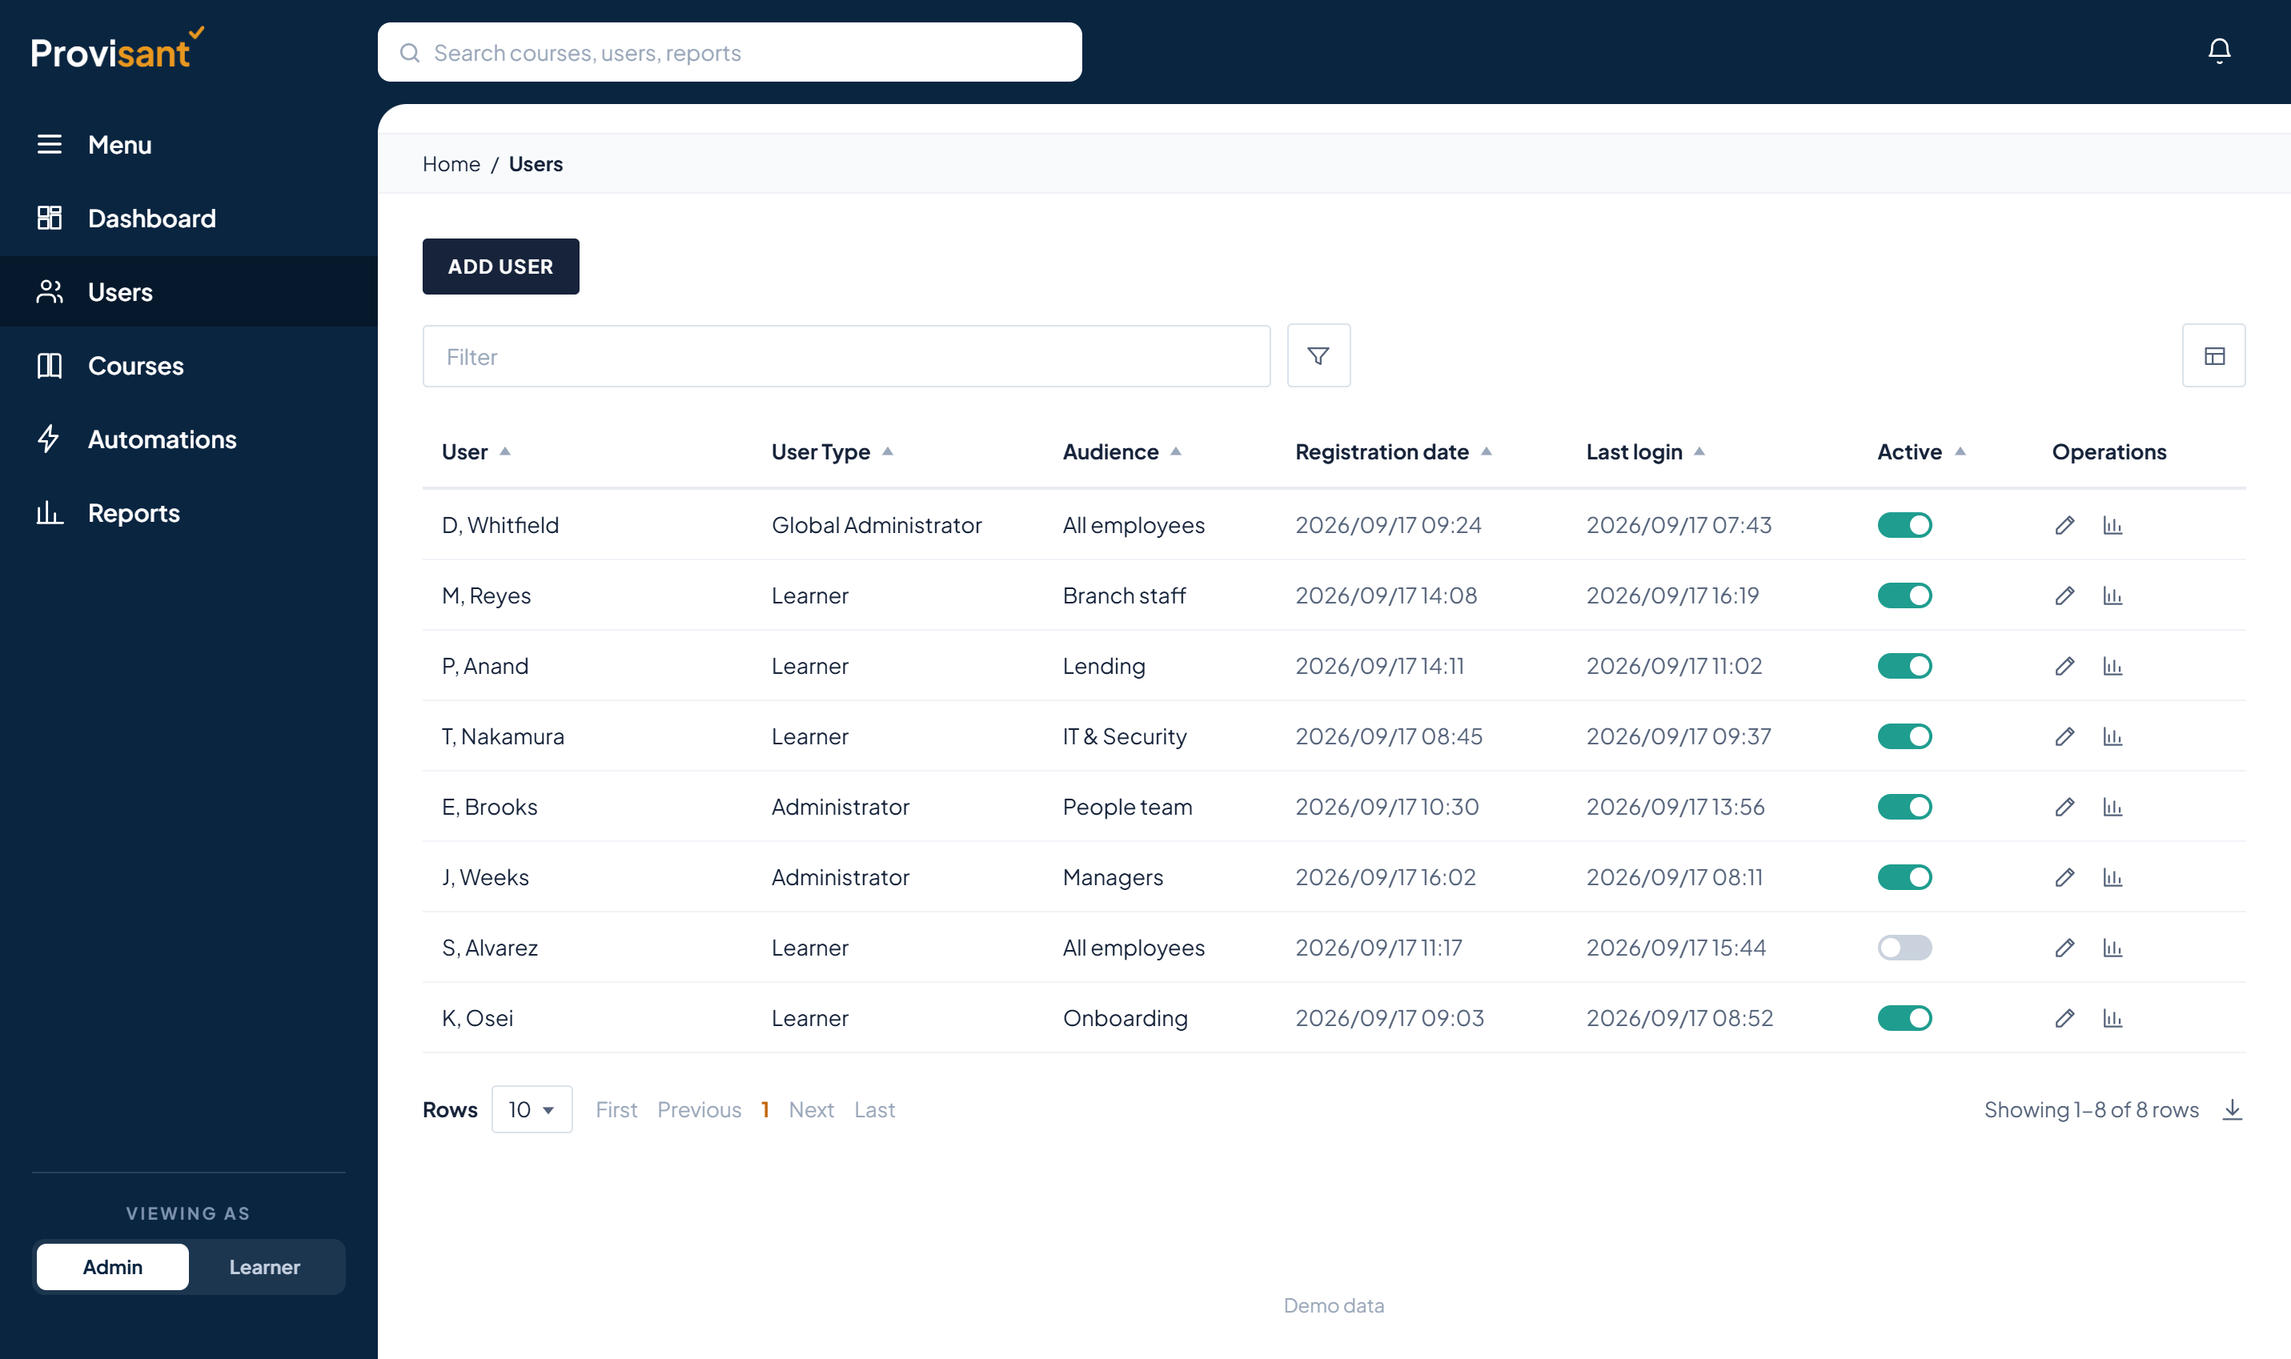The image size is (2291, 1359).
Task: Click the 'IT & Security' audience cell
Action: (1125, 736)
